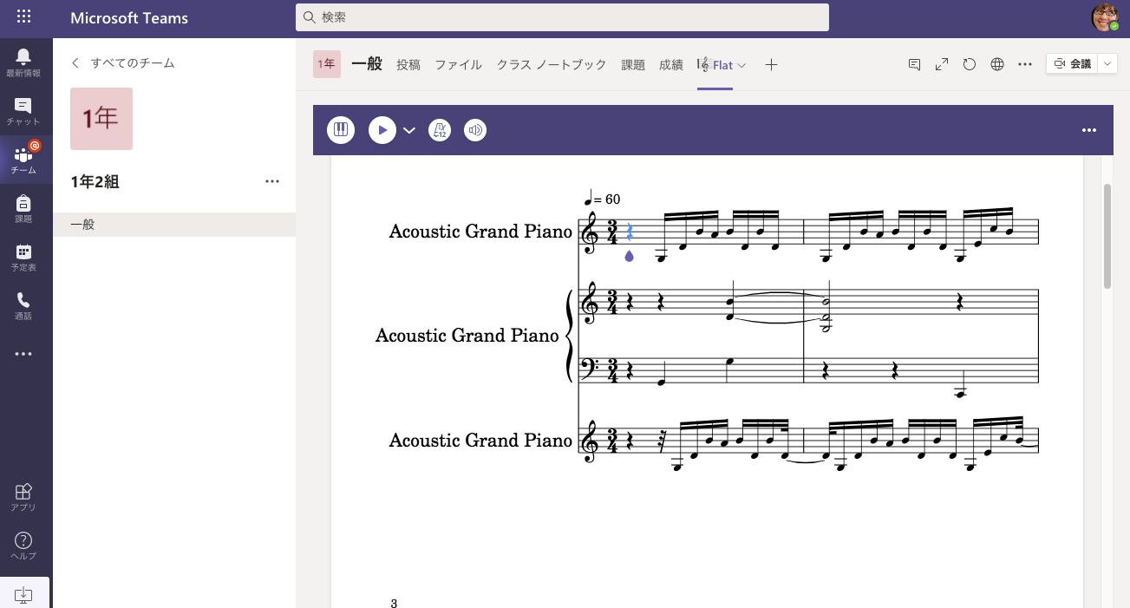Image resolution: width=1130 pixels, height=608 pixels.
Task: Add a new tab with plus icon
Action: point(771,65)
